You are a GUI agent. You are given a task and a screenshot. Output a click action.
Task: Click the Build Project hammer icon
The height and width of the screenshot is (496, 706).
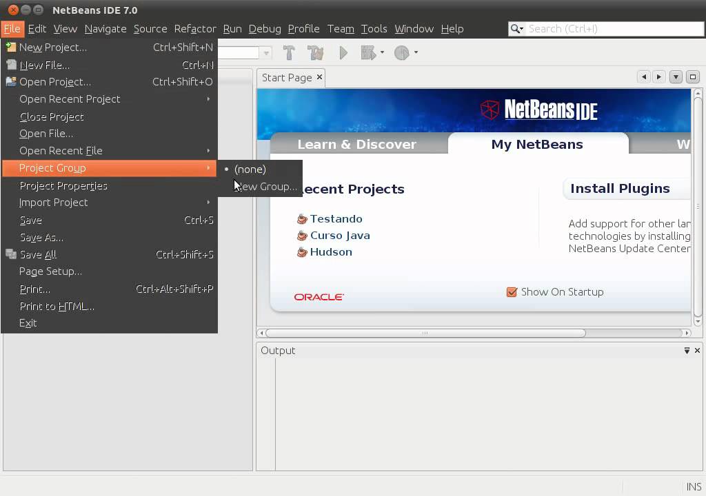[289, 52]
